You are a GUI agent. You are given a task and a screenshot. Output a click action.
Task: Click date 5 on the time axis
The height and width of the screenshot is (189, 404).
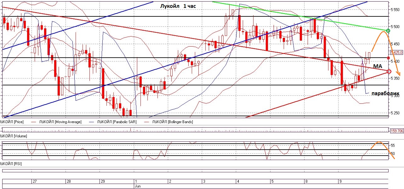pyautogui.click(x=272, y=181)
